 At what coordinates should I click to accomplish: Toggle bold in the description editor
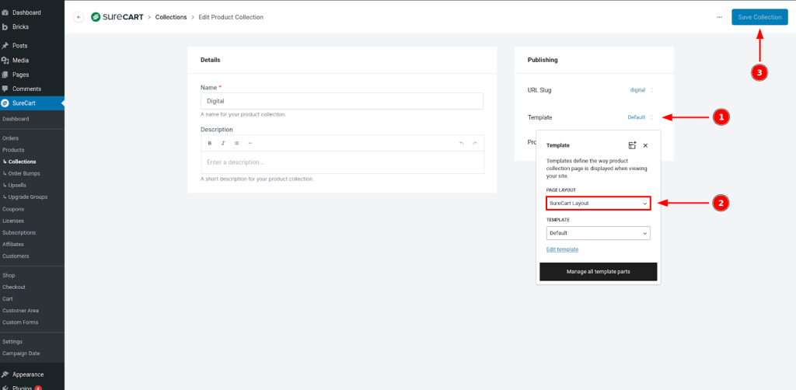[209, 143]
